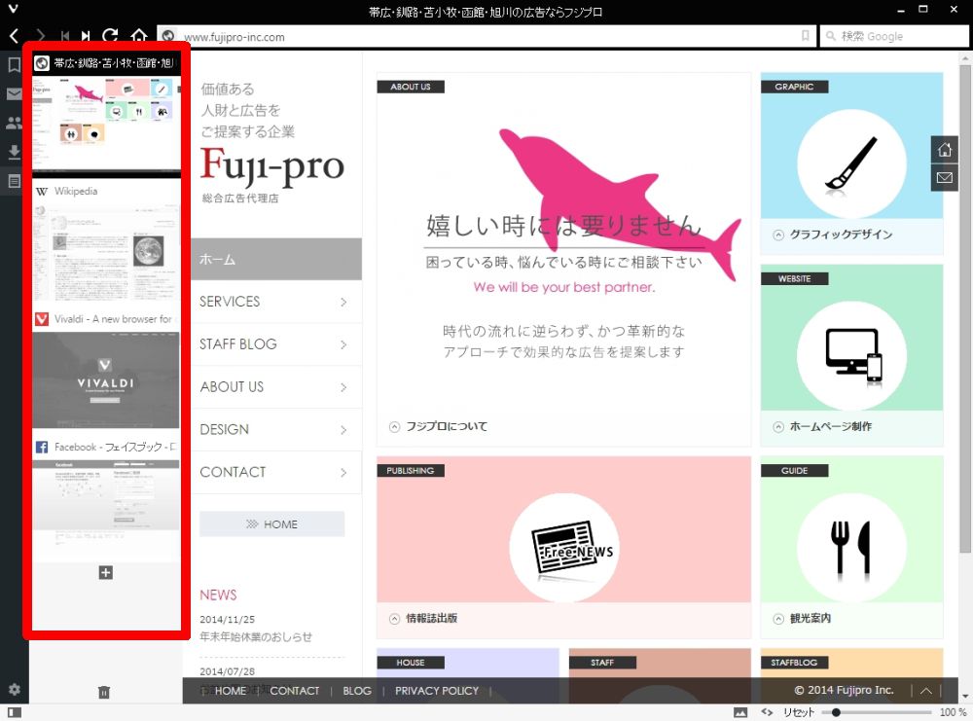Open the Vivaldi main menu logo
Image resolution: width=973 pixels, height=721 pixels.
tap(13, 10)
